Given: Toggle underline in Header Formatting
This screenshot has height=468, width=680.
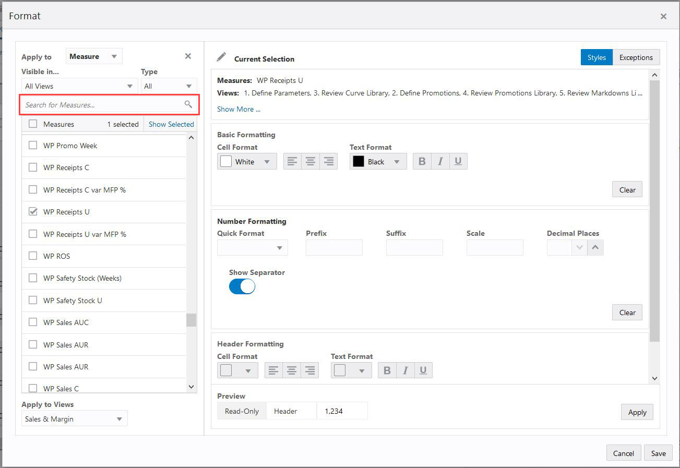Looking at the screenshot, I should pyautogui.click(x=423, y=370).
